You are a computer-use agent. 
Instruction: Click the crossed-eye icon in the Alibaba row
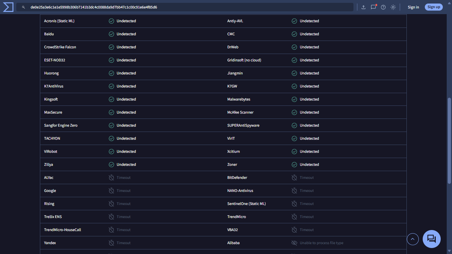click(x=294, y=243)
